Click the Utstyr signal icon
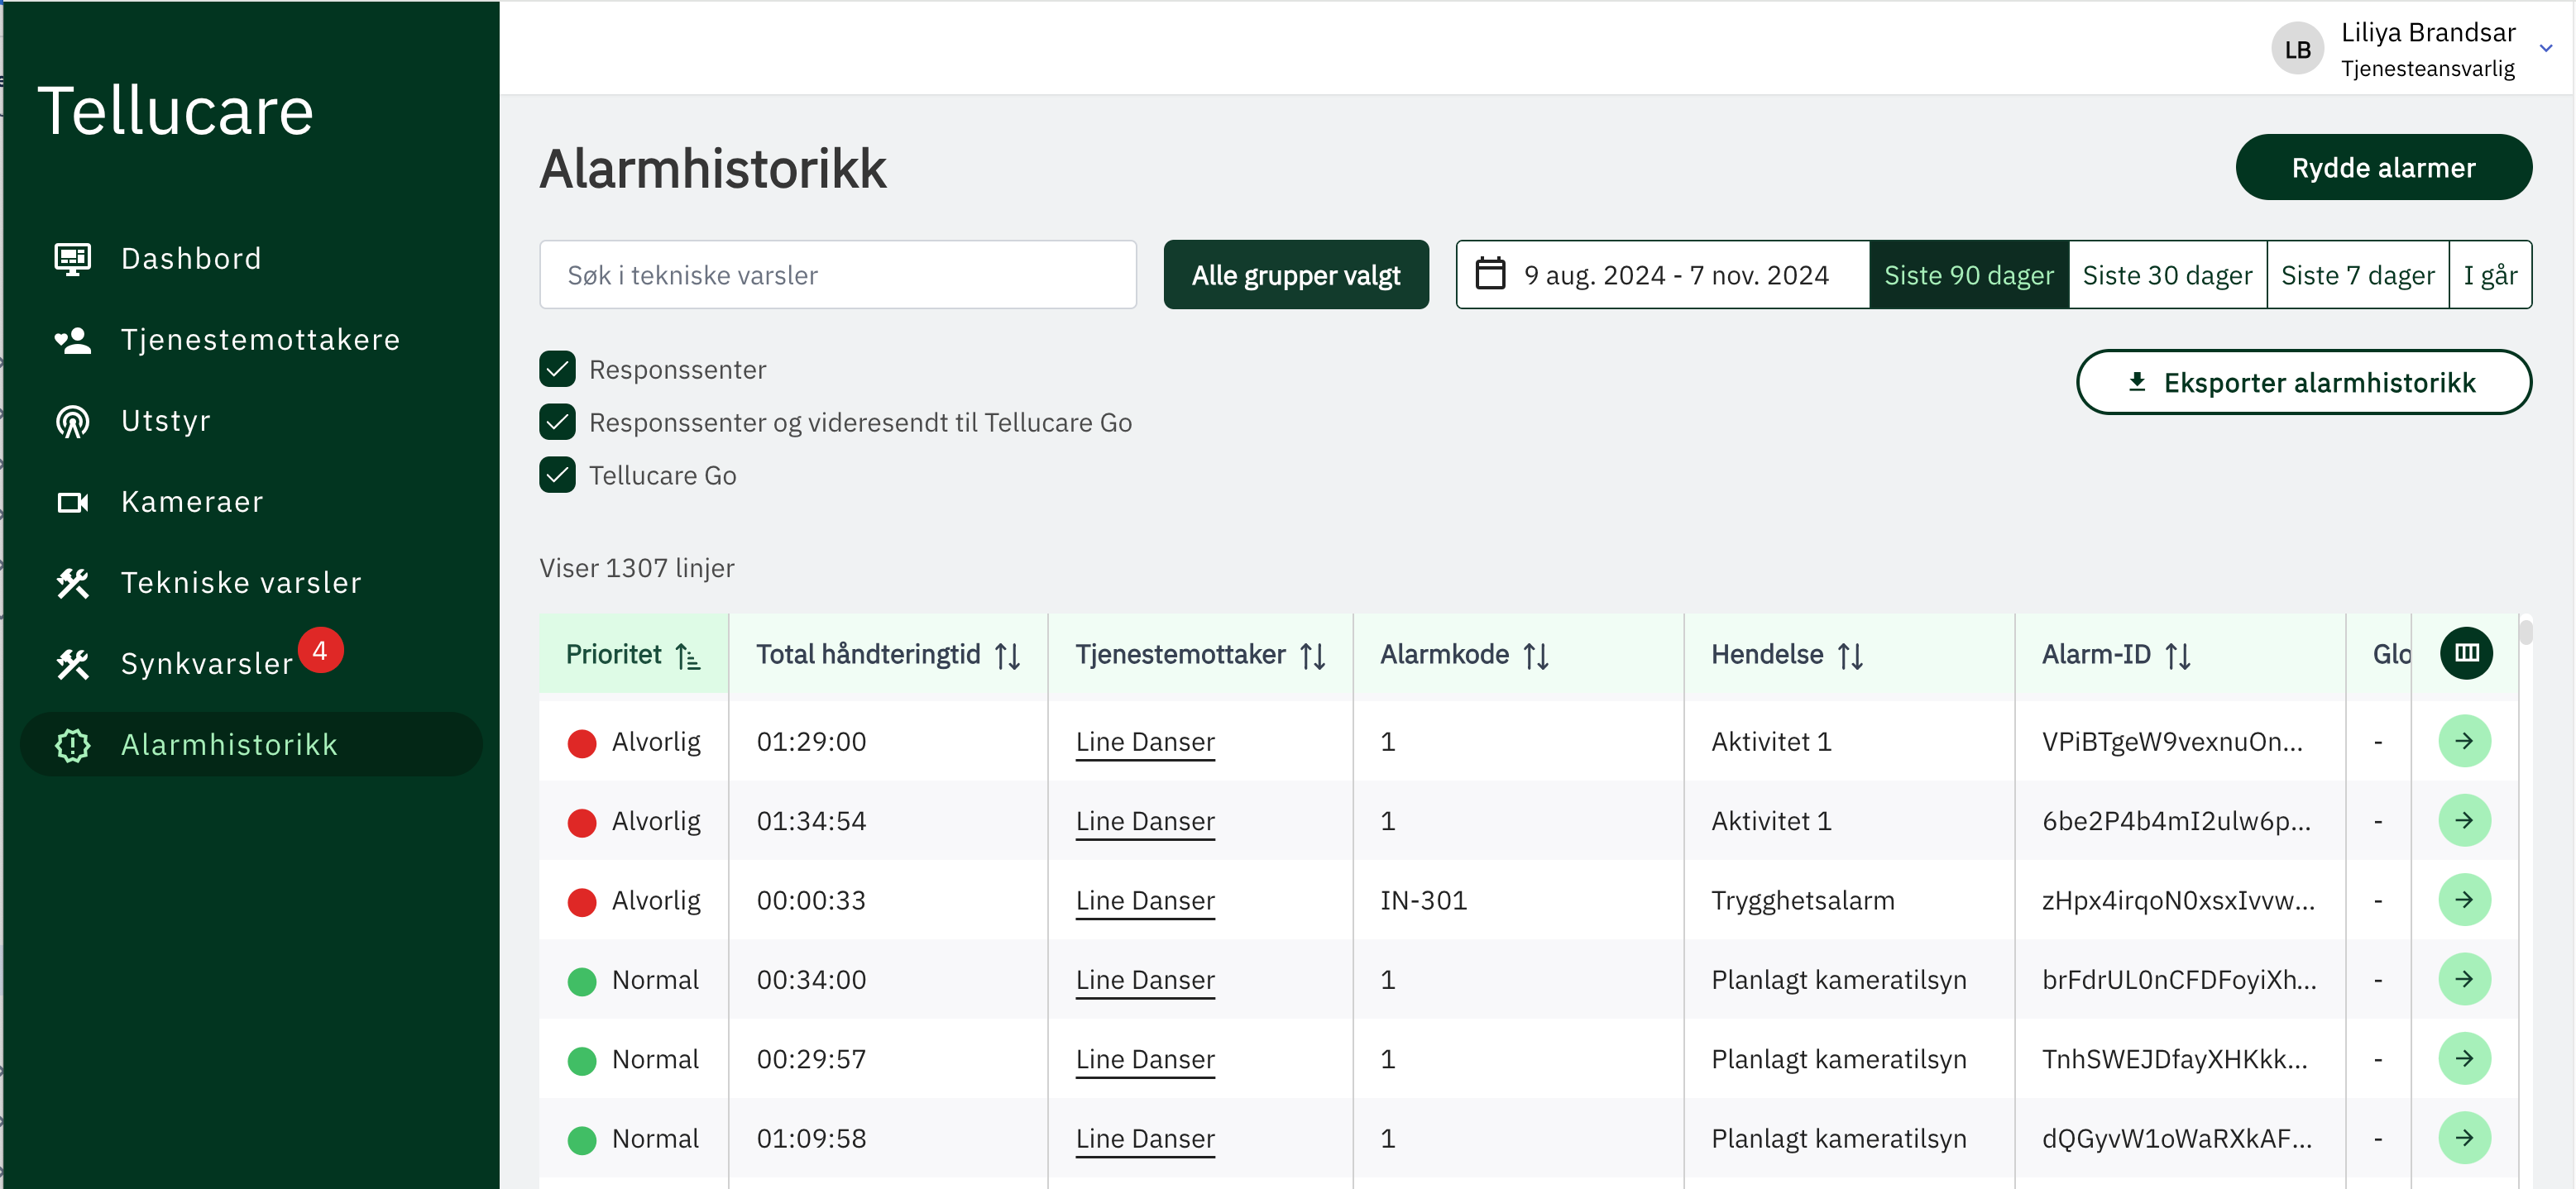Image resolution: width=2576 pixels, height=1189 pixels. (72, 421)
